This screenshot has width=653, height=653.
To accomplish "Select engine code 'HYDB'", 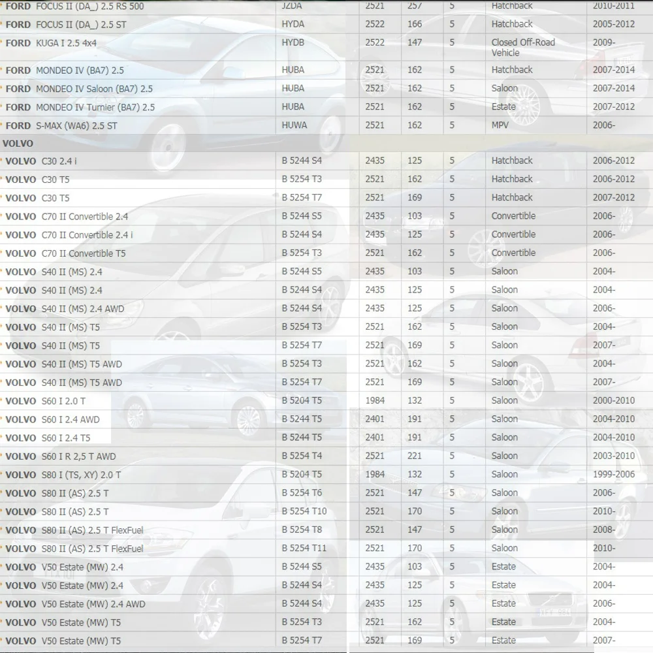I will [293, 42].
